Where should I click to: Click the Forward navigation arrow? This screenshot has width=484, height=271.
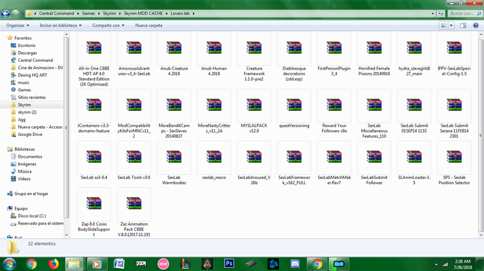15,14
